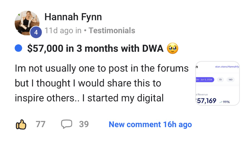Click the level 4 badge on avatar
Viewport: 243px width, 146px height.
[36, 33]
